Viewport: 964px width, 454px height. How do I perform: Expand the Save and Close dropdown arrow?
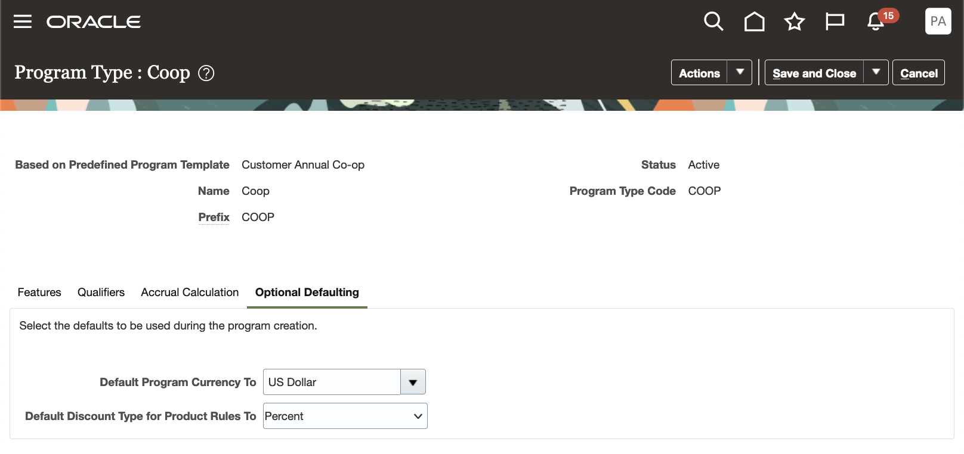coord(876,72)
